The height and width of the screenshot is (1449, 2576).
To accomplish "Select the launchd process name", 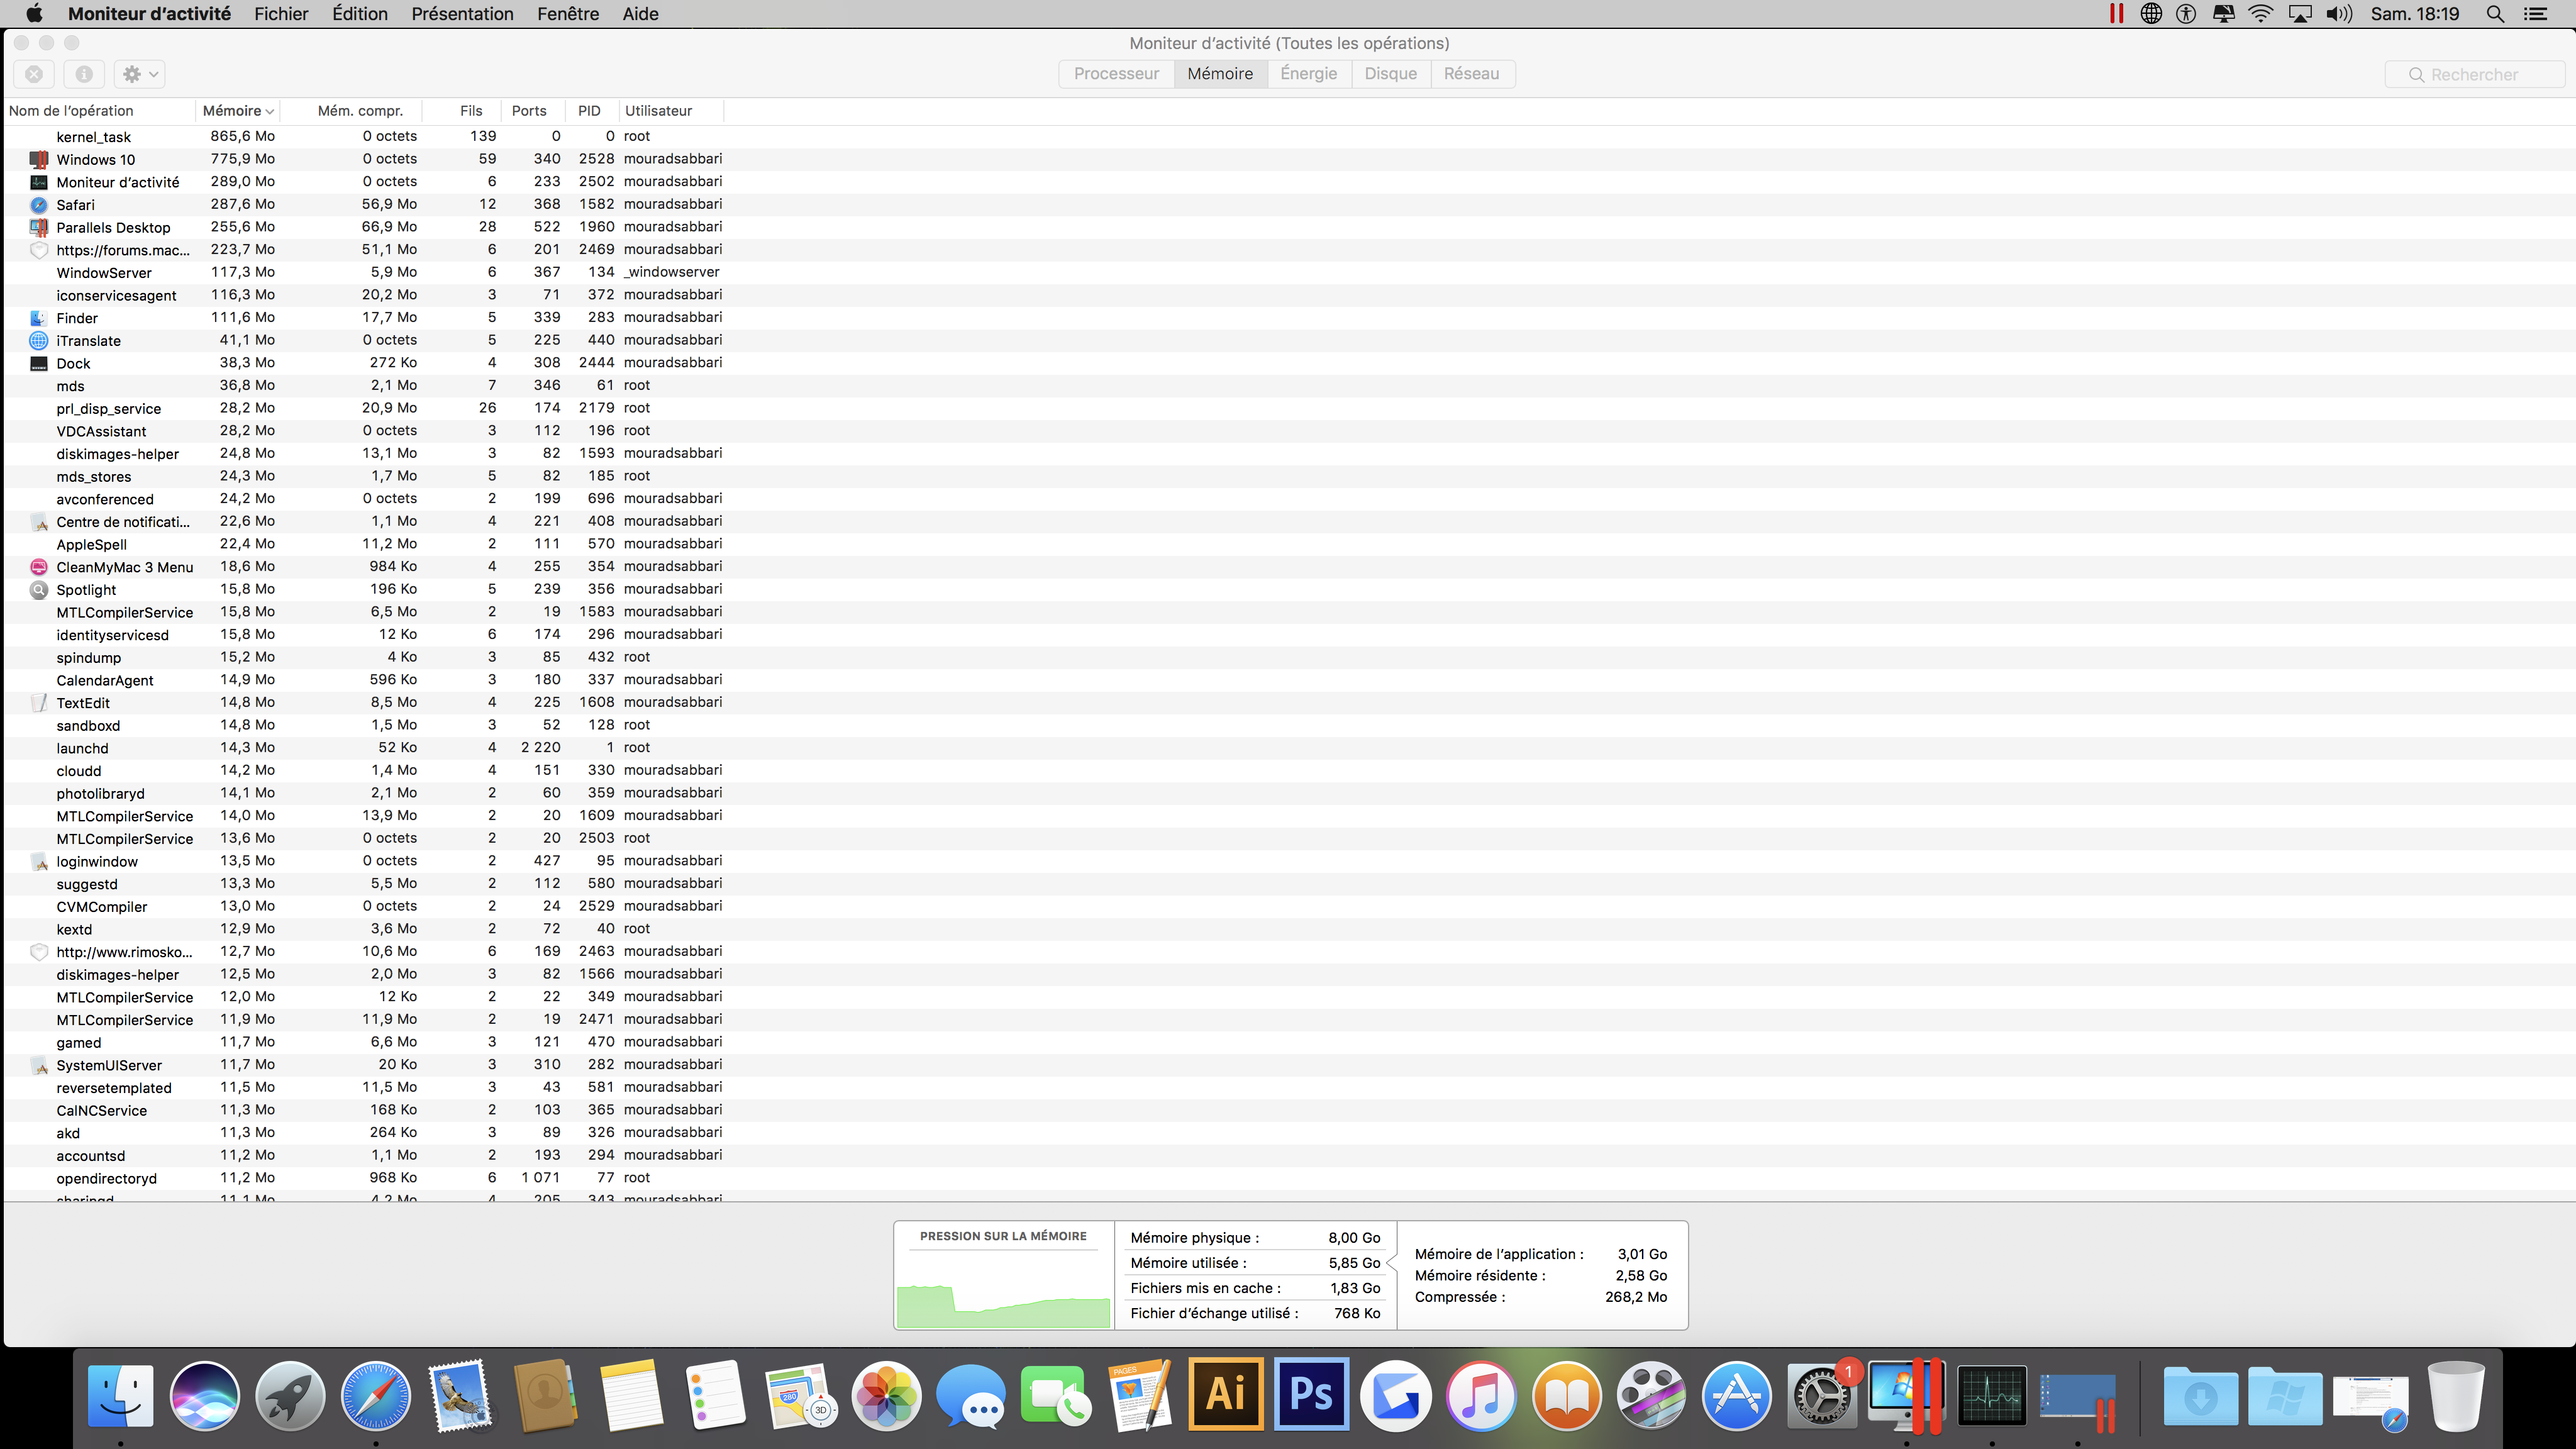I will point(82,748).
